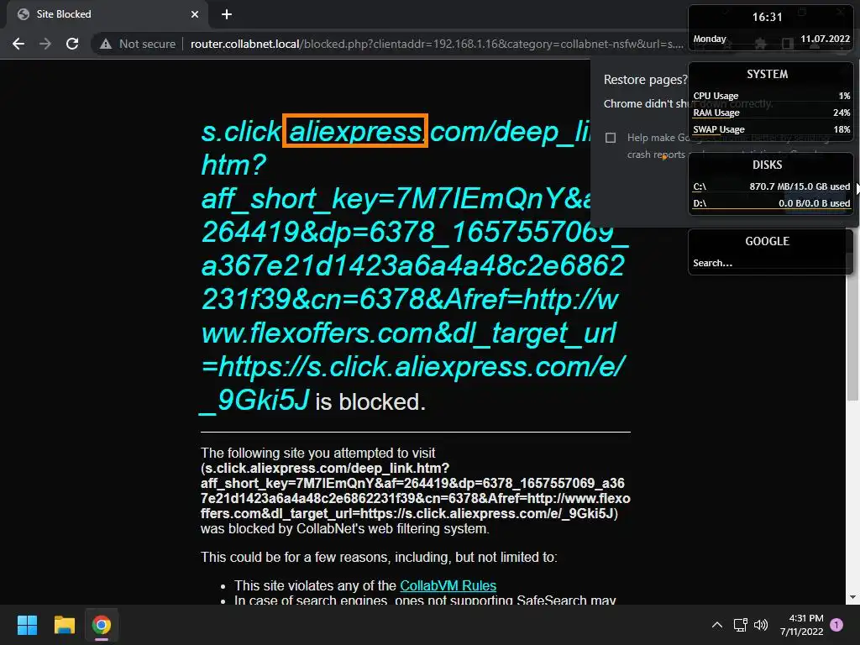The image size is (860, 645).
Task: Click the Restore pages? heading
Action: point(646,80)
